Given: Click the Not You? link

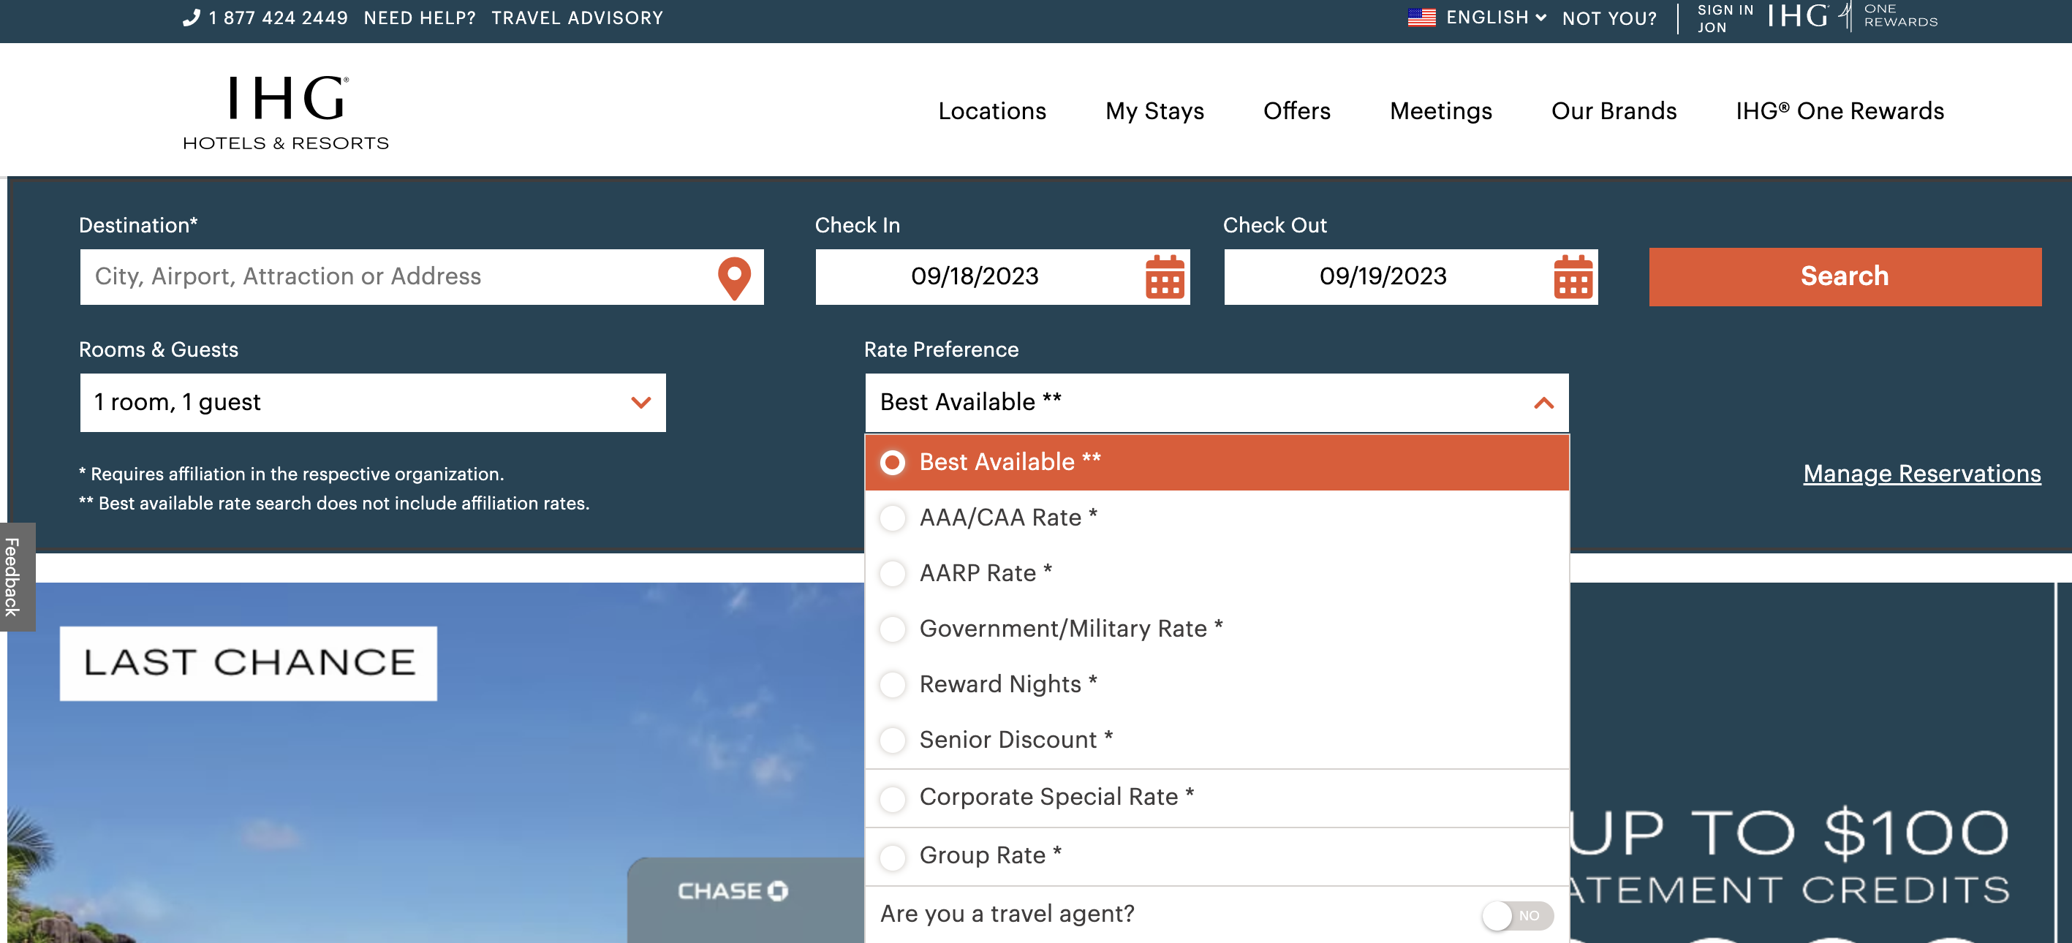Looking at the screenshot, I should click(x=1608, y=18).
